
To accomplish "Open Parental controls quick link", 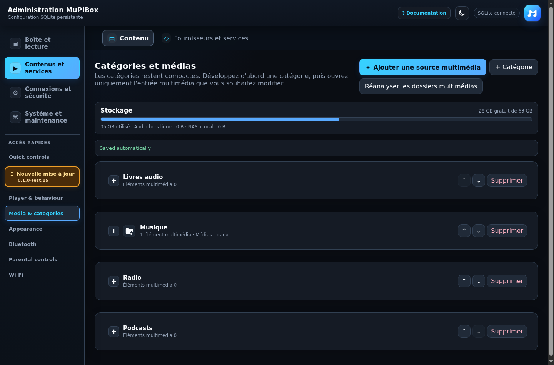I will [x=42, y=259].
